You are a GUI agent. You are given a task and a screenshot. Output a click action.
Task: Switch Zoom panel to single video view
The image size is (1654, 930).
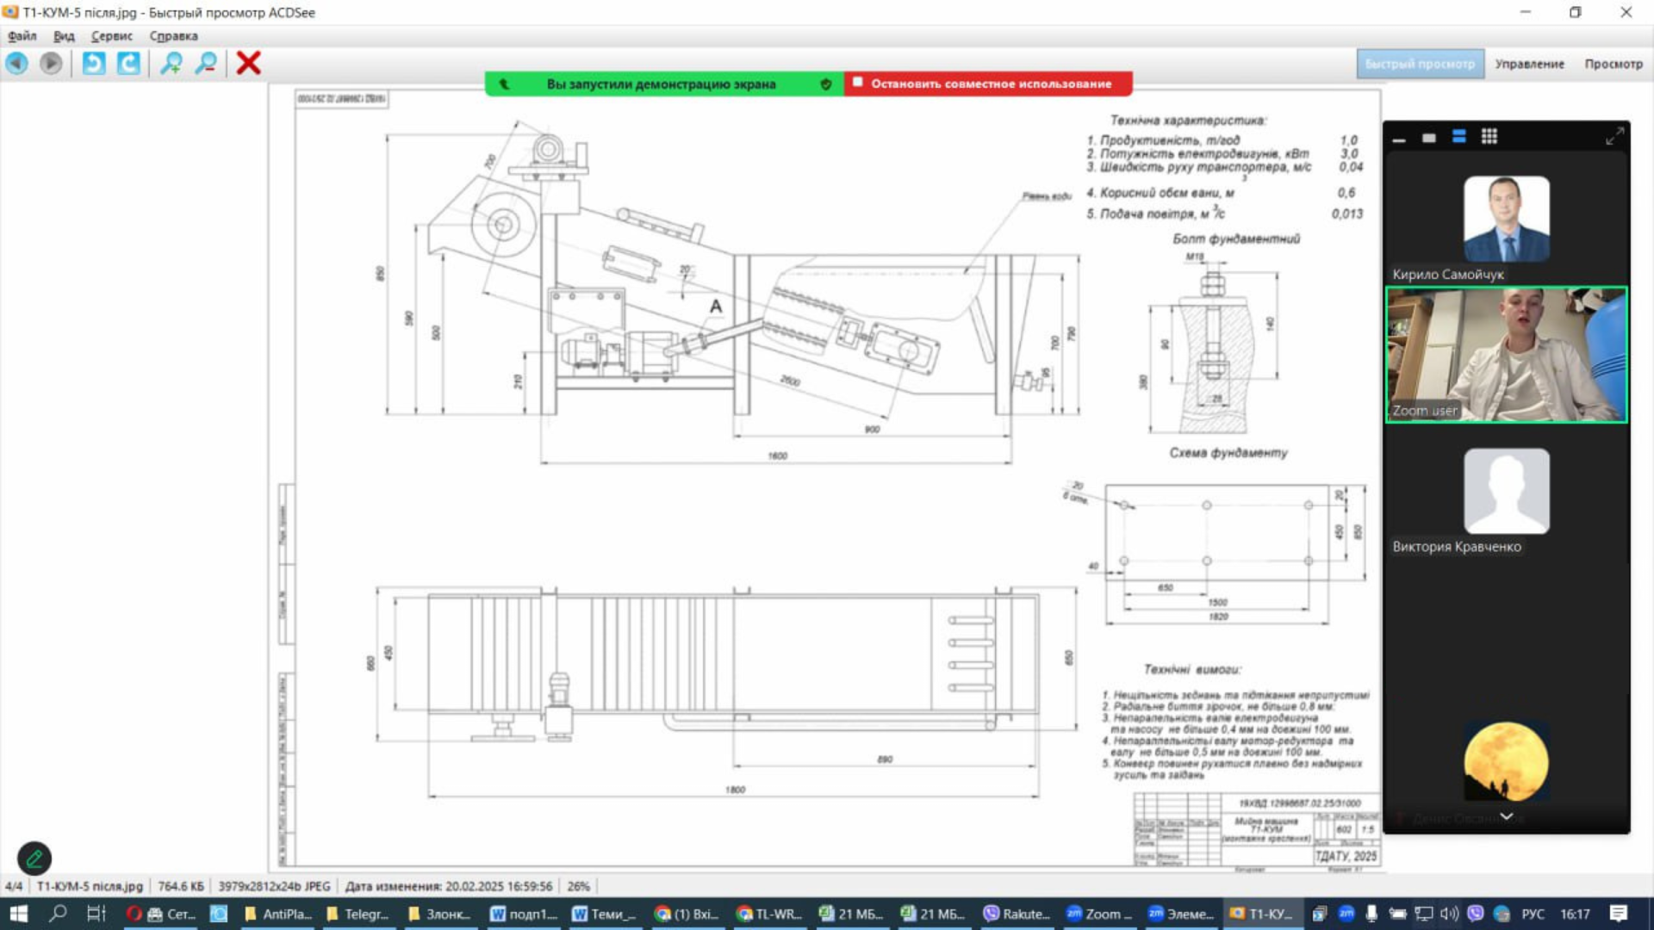[1429, 137]
